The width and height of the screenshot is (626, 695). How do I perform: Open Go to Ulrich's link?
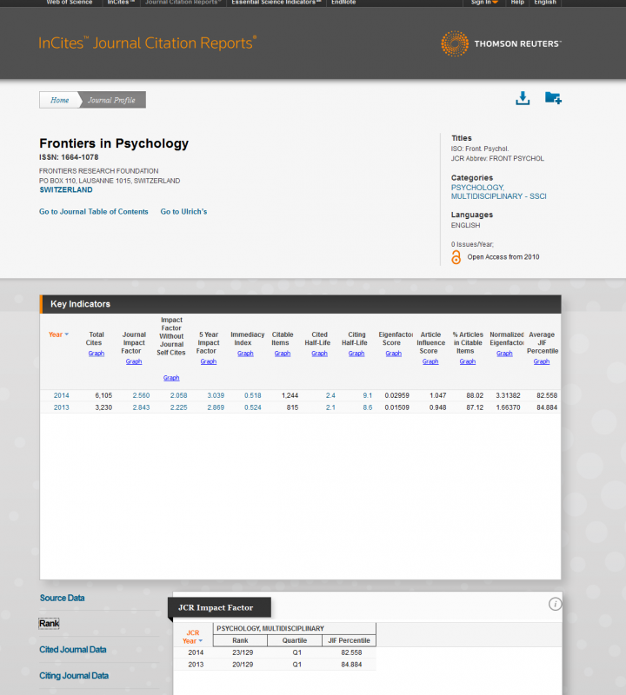183,212
